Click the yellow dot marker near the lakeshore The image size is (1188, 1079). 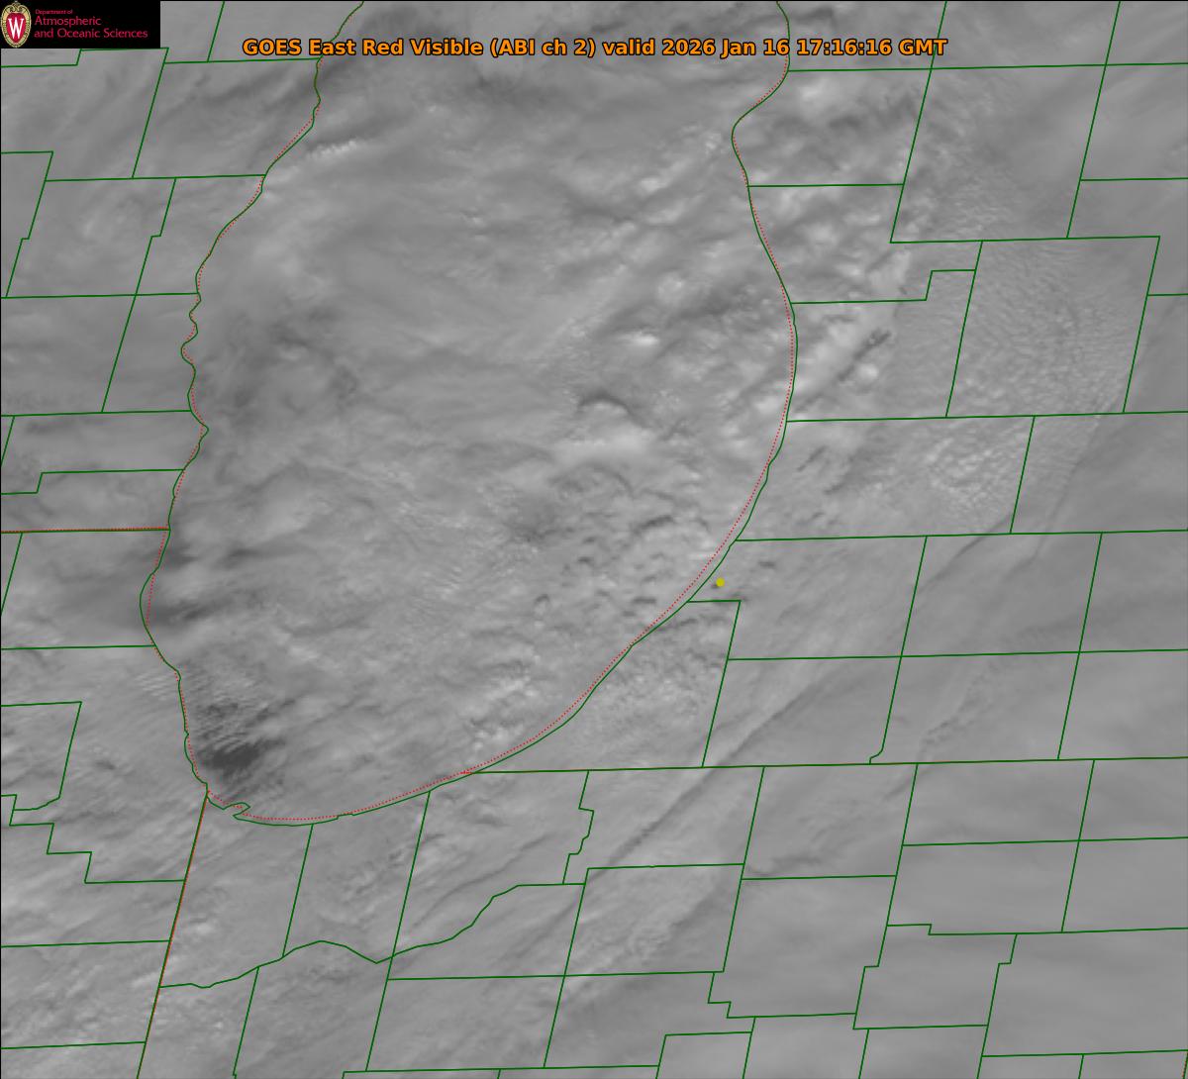tap(720, 582)
